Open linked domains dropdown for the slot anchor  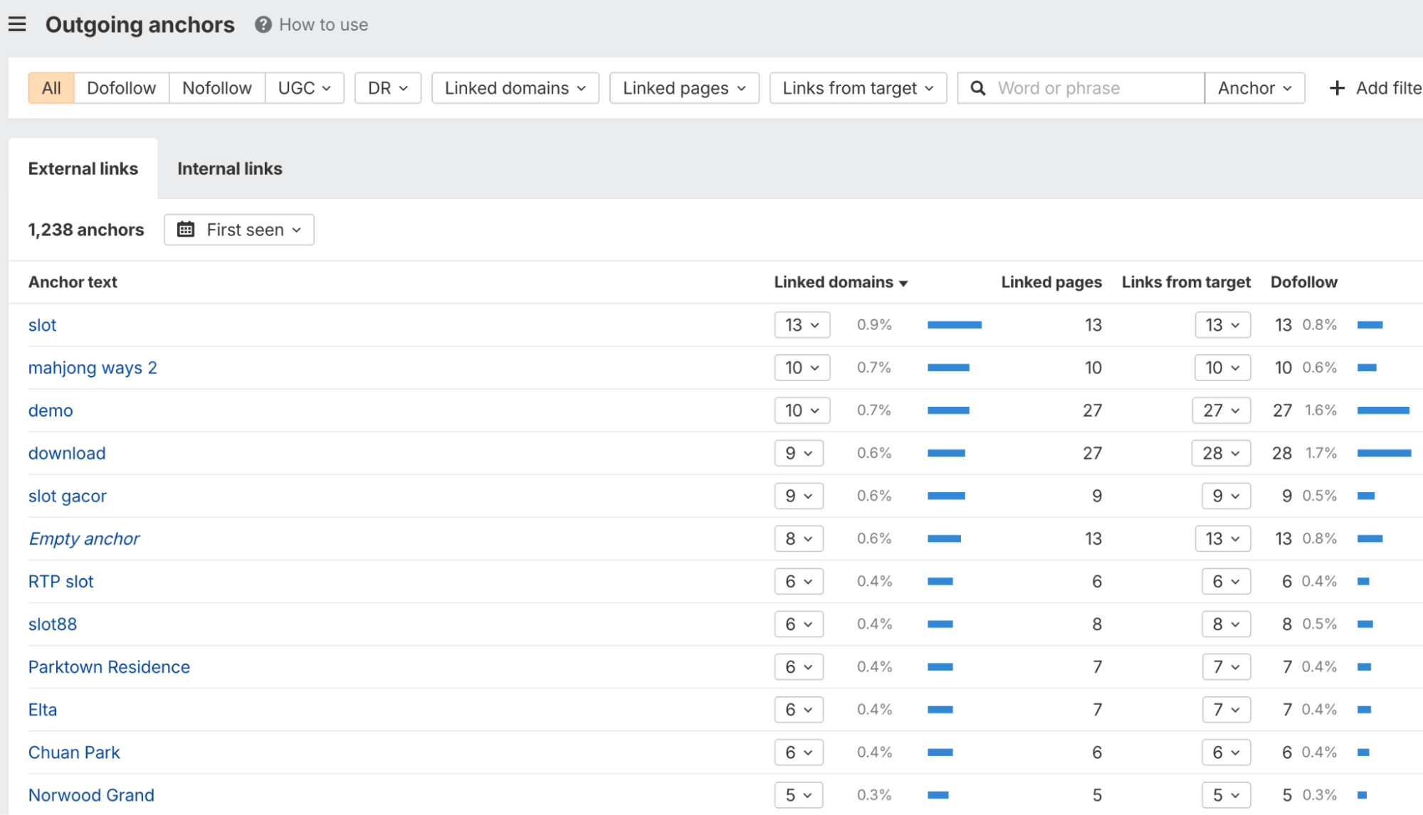(x=802, y=325)
